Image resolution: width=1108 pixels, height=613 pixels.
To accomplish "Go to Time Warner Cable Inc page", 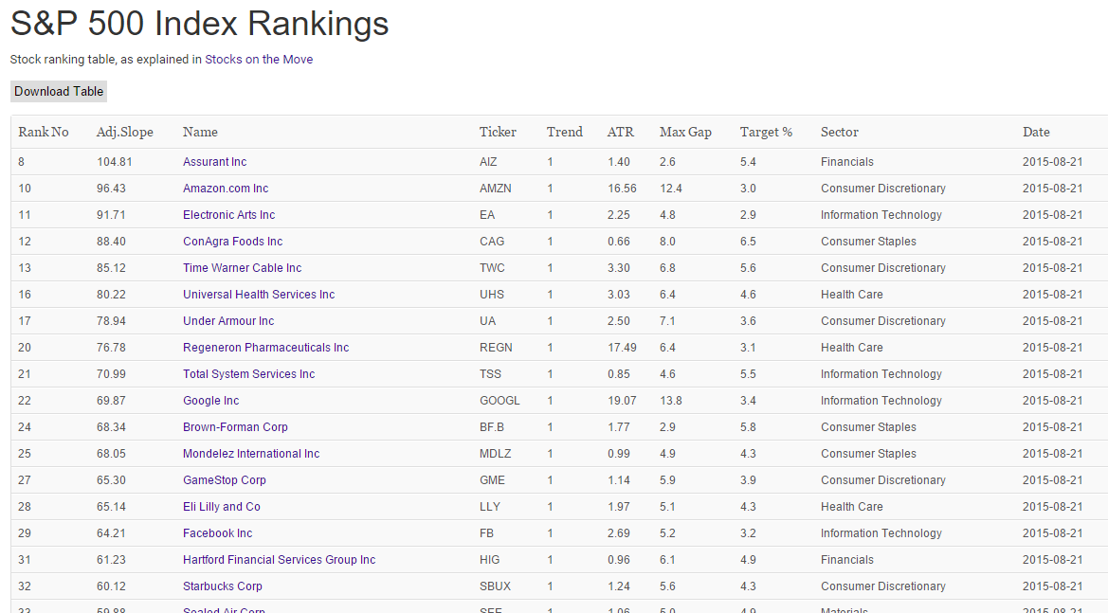I will [x=243, y=268].
